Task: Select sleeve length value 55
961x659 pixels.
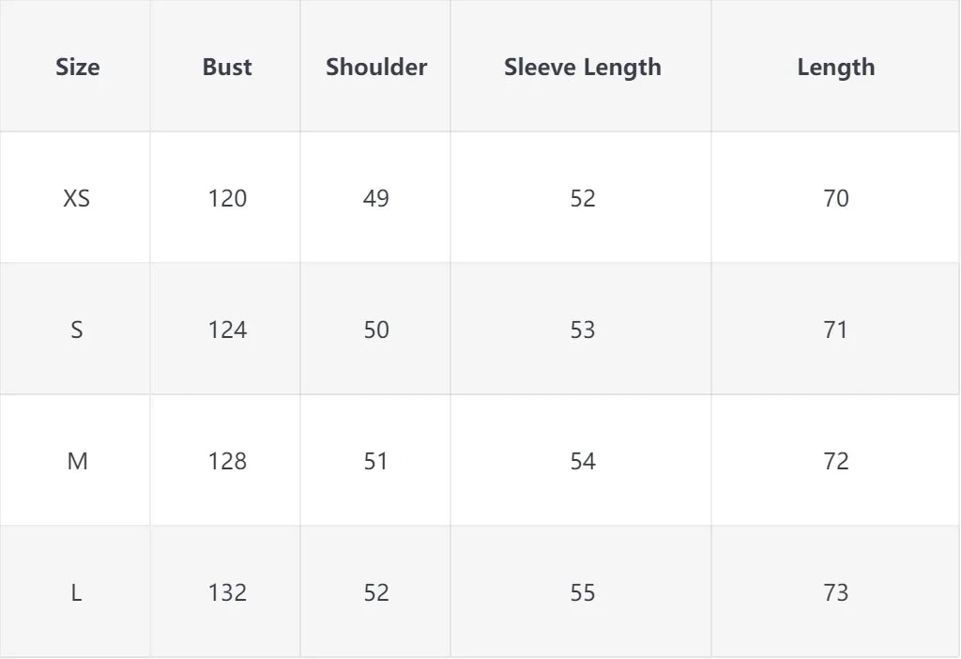Action: click(x=583, y=592)
